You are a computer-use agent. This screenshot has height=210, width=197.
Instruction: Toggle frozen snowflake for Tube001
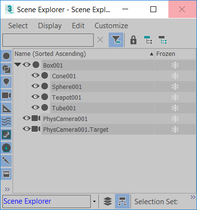point(175,108)
